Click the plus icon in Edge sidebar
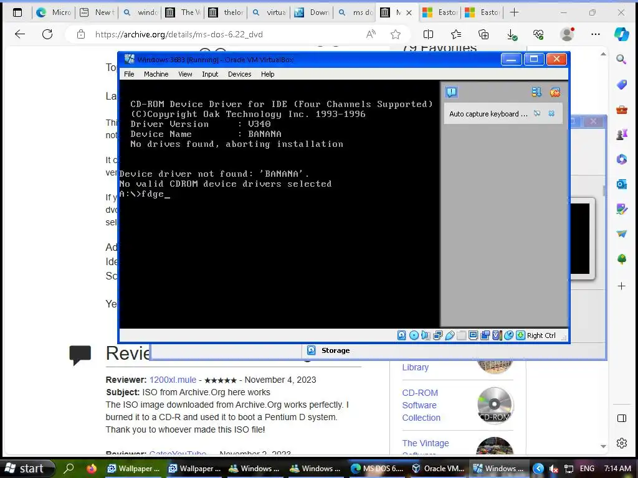 [621, 286]
